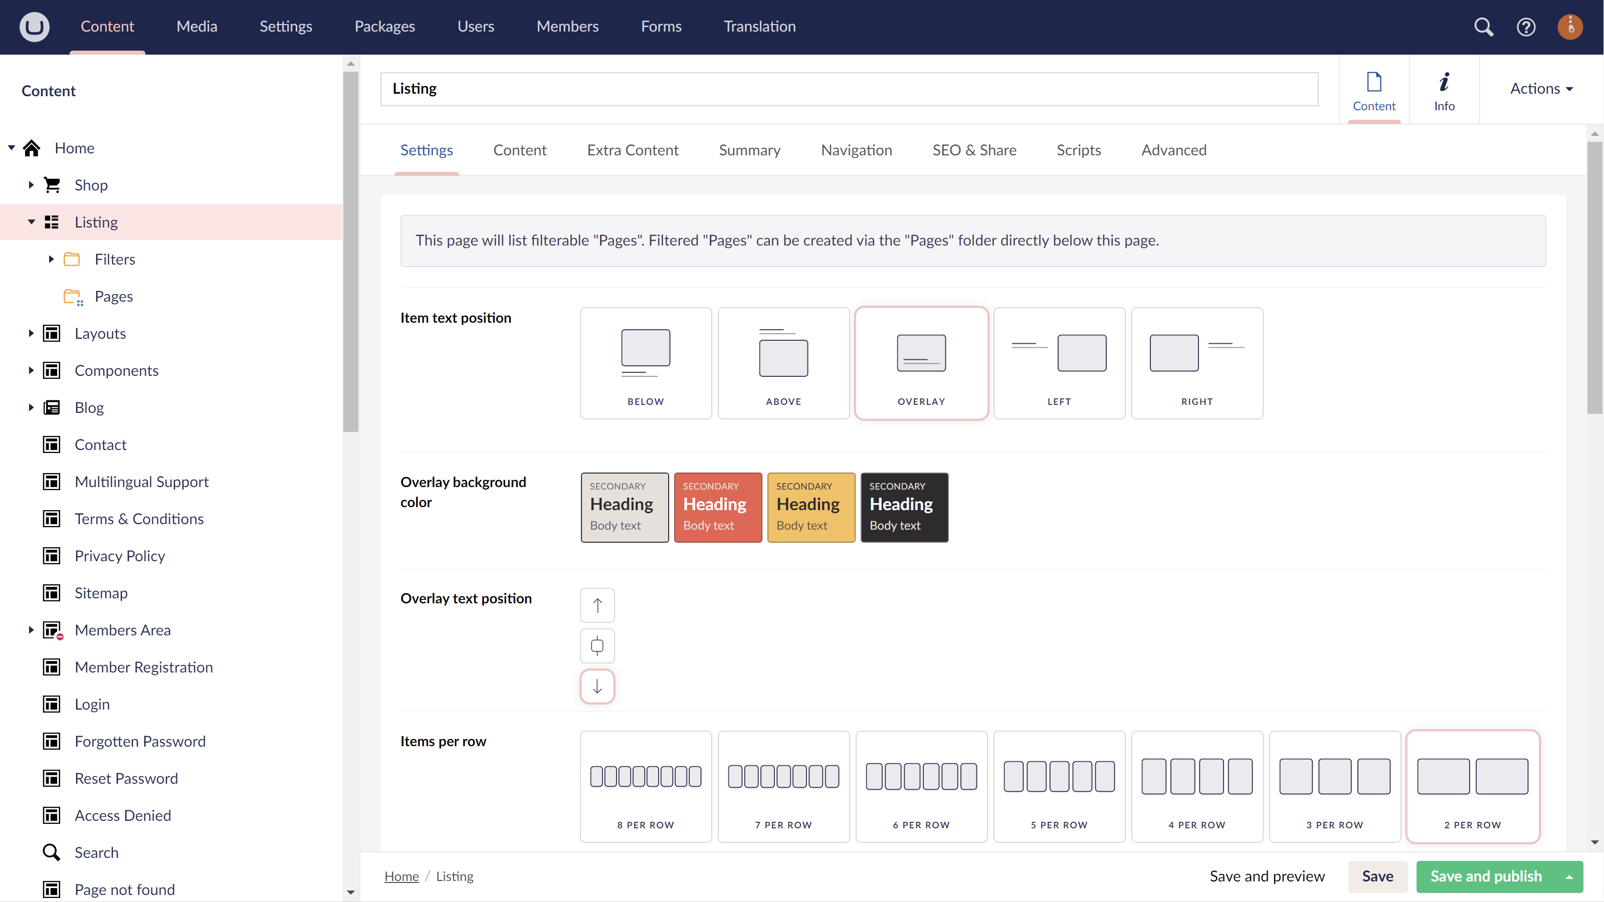
Task: Select the Below item text position
Action: pos(646,363)
